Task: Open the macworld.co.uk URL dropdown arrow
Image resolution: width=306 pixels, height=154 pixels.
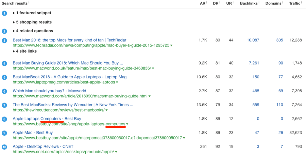Action: (x=153, y=69)
